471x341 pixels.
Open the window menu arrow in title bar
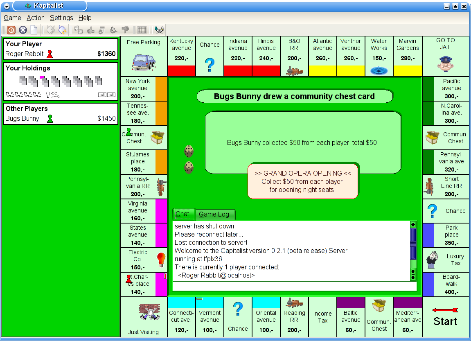pyautogui.click(x=6, y=6)
